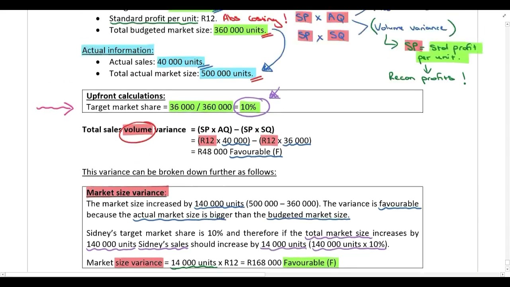Click 'This variance can be broken down further' line
Screen dimensions: 510x287
tap(179, 172)
